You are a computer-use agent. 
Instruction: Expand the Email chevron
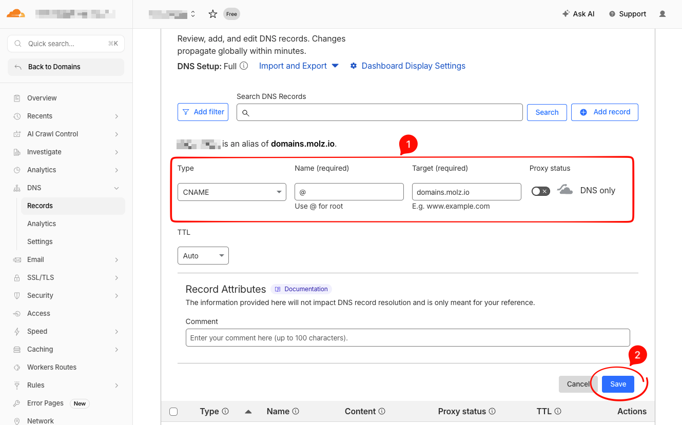click(116, 259)
